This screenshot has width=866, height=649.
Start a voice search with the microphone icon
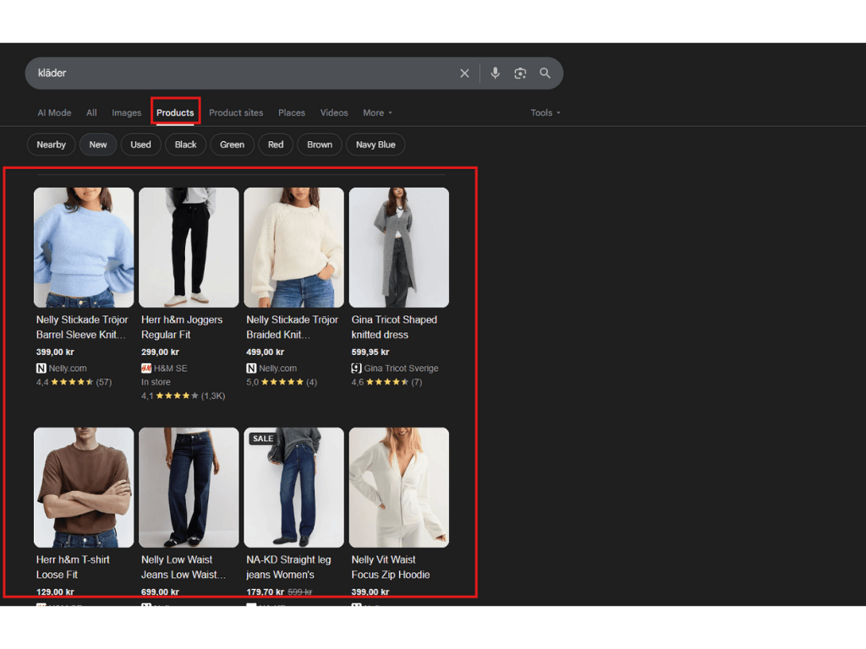coord(495,73)
